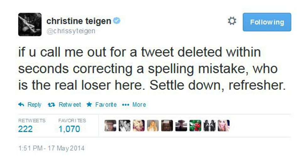Open the black-and-white couple avatar, second in row
This screenshot has width=308, height=166.
[124, 126]
